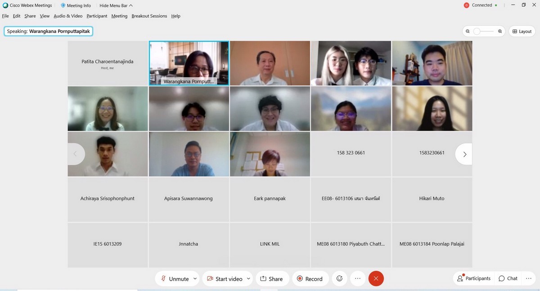Adjust the video grid zoom slider
Screen dimensions: 540x291
(477, 31)
